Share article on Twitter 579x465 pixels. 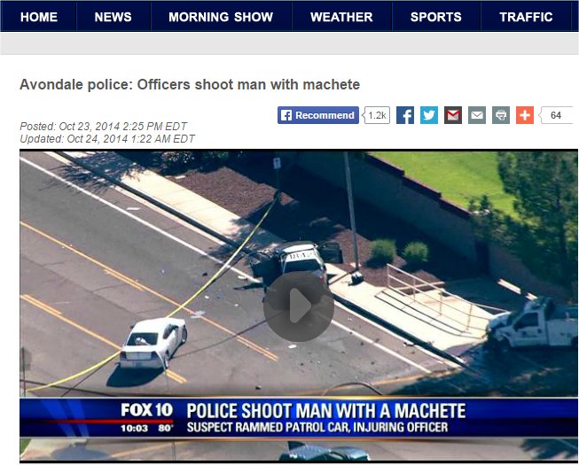[x=429, y=115]
